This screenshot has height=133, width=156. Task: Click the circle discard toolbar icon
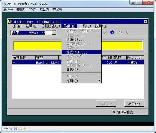tap(127, 32)
